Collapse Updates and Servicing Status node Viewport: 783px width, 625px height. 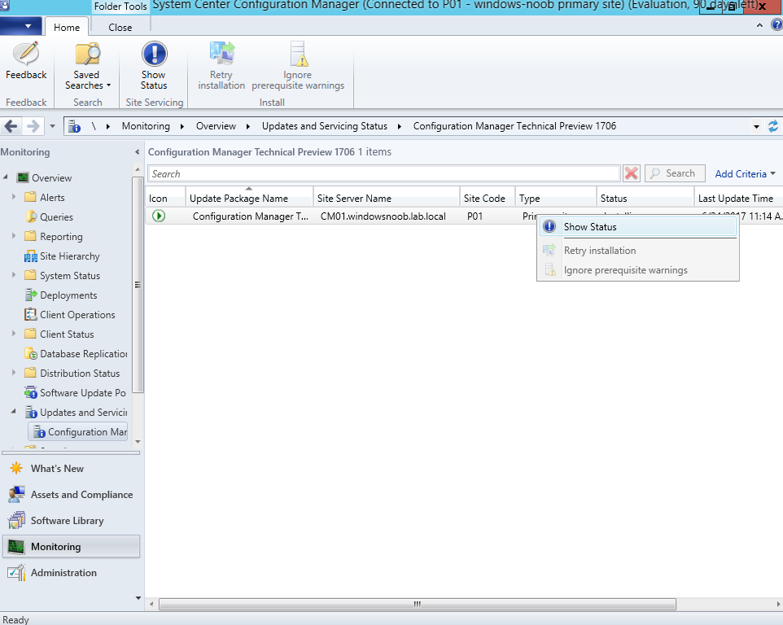[x=14, y=412]
